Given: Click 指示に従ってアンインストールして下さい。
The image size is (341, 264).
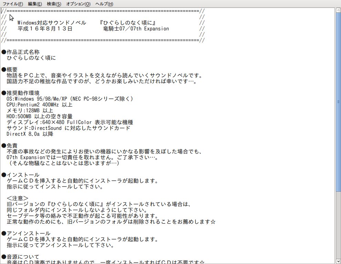Looking at the screenshot, I should tap(61, 245).
